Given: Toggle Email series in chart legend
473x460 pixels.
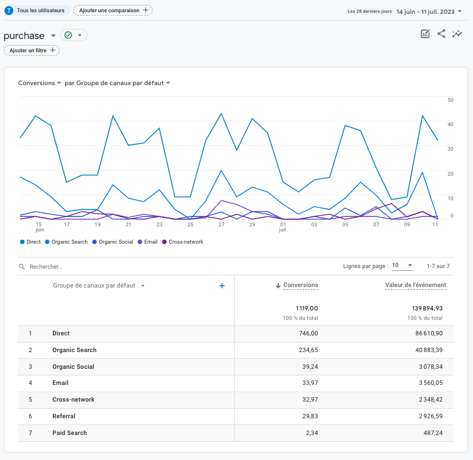Looking at the screenshot, I should coord(147,242).
